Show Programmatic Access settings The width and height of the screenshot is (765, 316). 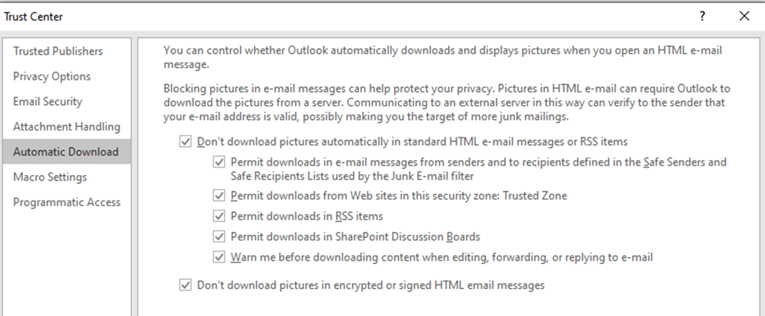click(x=67, y=202)
